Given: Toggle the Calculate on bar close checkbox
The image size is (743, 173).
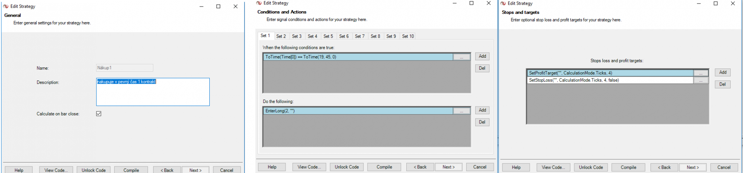Looking at the screenshot, I should 99,114.
